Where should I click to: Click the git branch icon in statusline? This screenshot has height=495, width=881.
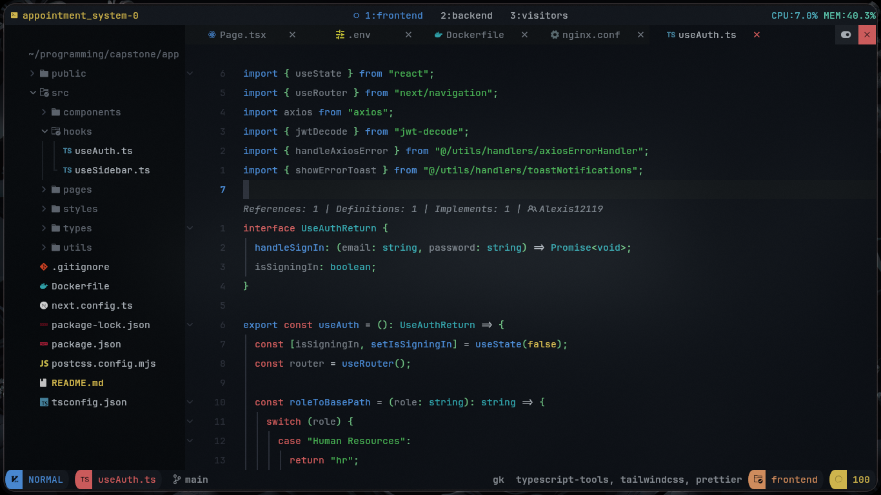pos(177,480)
